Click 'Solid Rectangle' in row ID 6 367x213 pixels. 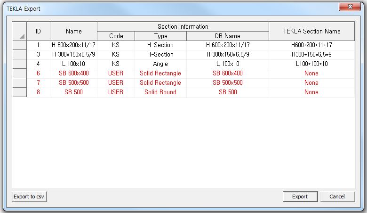tap(160, 74)
